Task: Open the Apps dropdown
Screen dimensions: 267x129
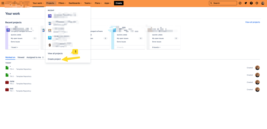Action: pyautogui.click(x=108, y=3)
